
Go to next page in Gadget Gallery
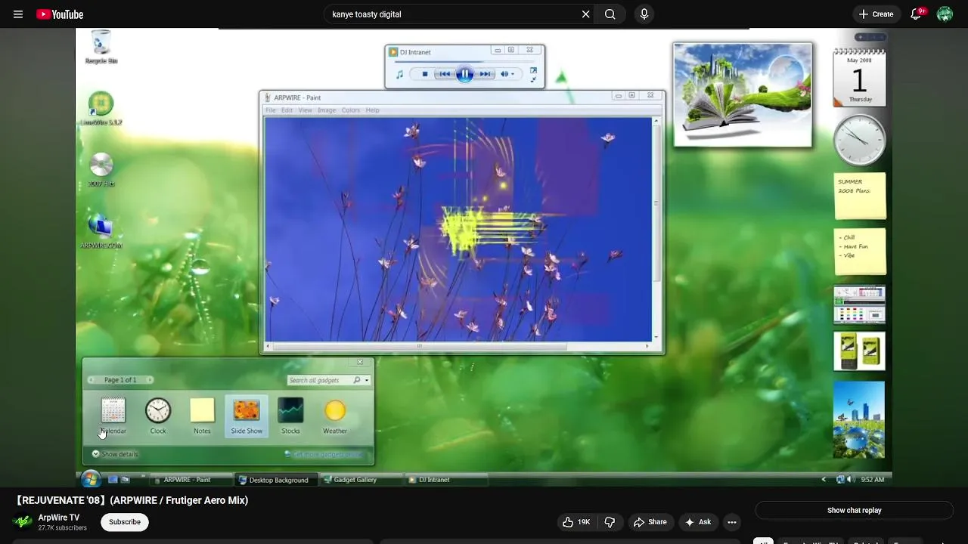pyautogui.click(x=150, y=380)
